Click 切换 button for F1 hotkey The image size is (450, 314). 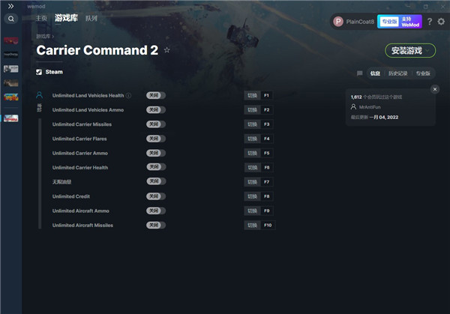pos(252,95)
